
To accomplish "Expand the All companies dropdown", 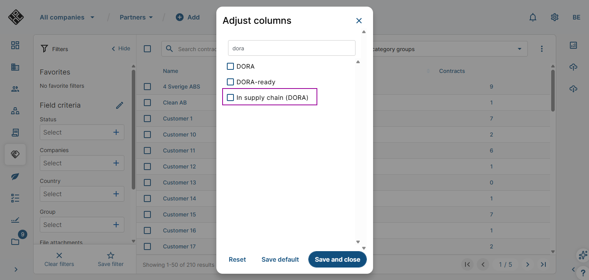I will pyautogui.click(x=67, y=17).
